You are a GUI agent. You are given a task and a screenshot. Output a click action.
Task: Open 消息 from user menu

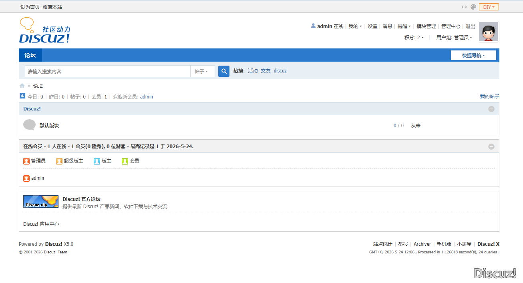(x=387, y=26)
